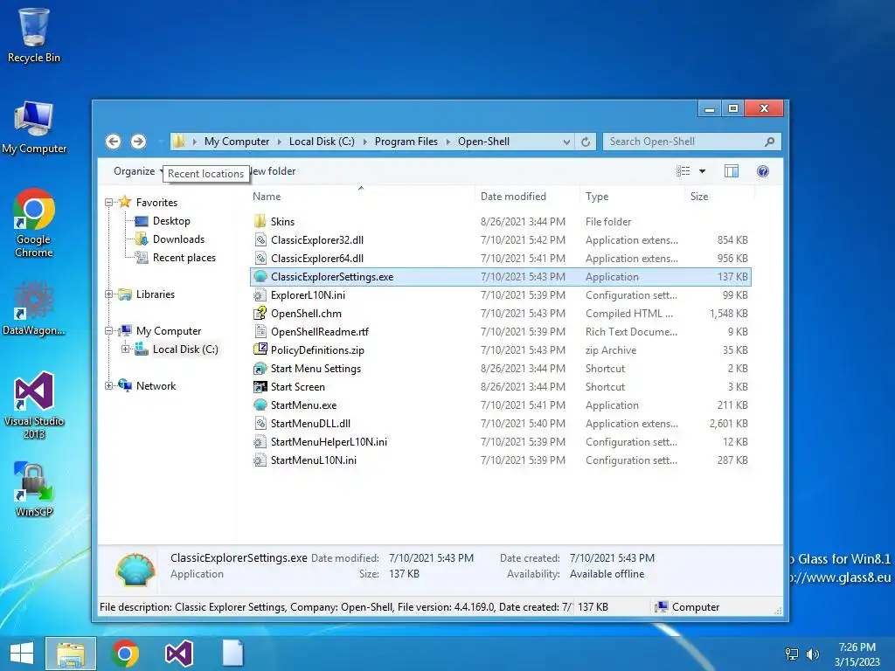The image size is (895, 671).
Task: Expand the Network tree node
Action: 108,386
